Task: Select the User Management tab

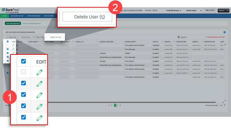Action: pyautogui.click(x=13, y=23)
